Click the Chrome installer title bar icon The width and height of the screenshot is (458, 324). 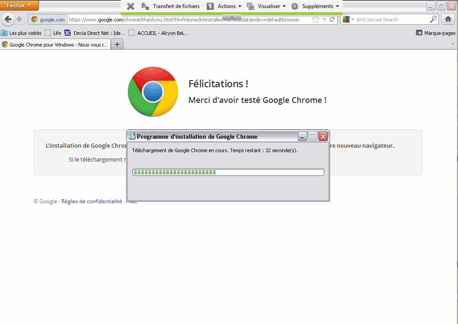point(132,136)
